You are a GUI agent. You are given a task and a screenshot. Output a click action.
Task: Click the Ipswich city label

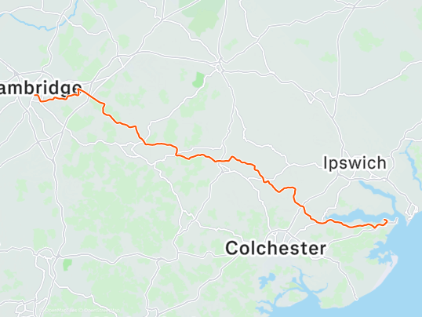point(355,163)
